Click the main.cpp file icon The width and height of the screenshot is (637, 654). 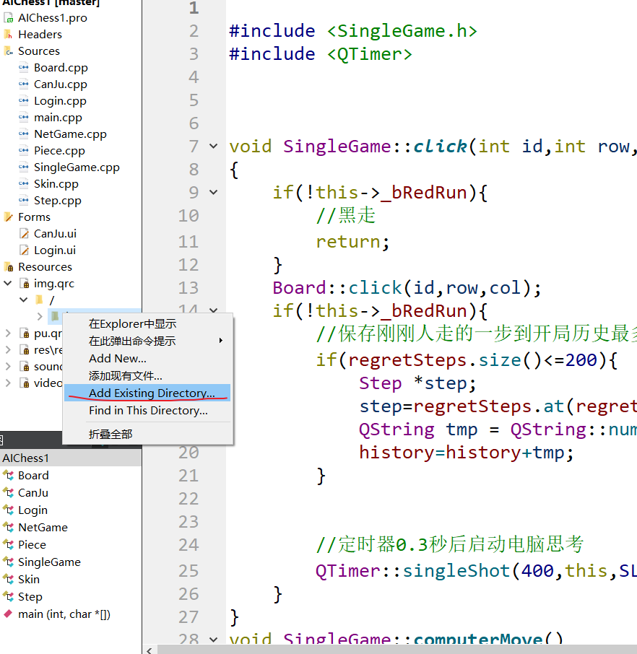pyautogui.click(x=24, y=118)
